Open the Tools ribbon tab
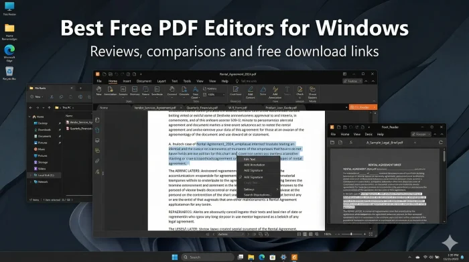Viewport: 469px width, 262px height. tap(187, 81)
